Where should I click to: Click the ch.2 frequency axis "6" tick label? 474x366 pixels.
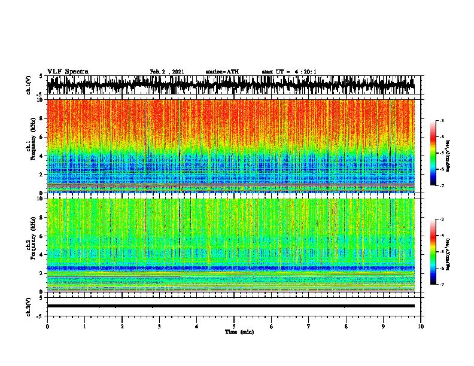(x=41, y=236)
